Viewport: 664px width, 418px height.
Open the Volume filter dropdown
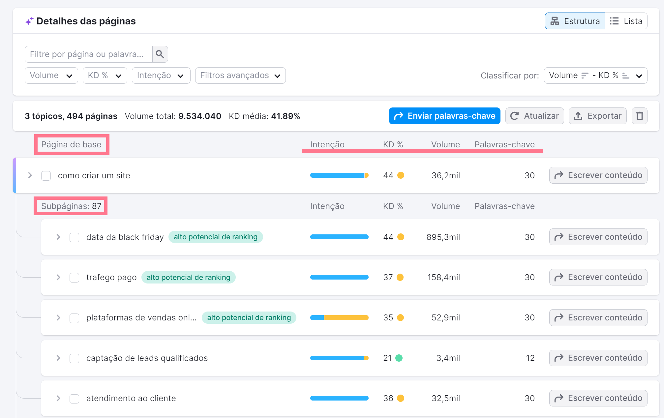[x=51, y=75]
